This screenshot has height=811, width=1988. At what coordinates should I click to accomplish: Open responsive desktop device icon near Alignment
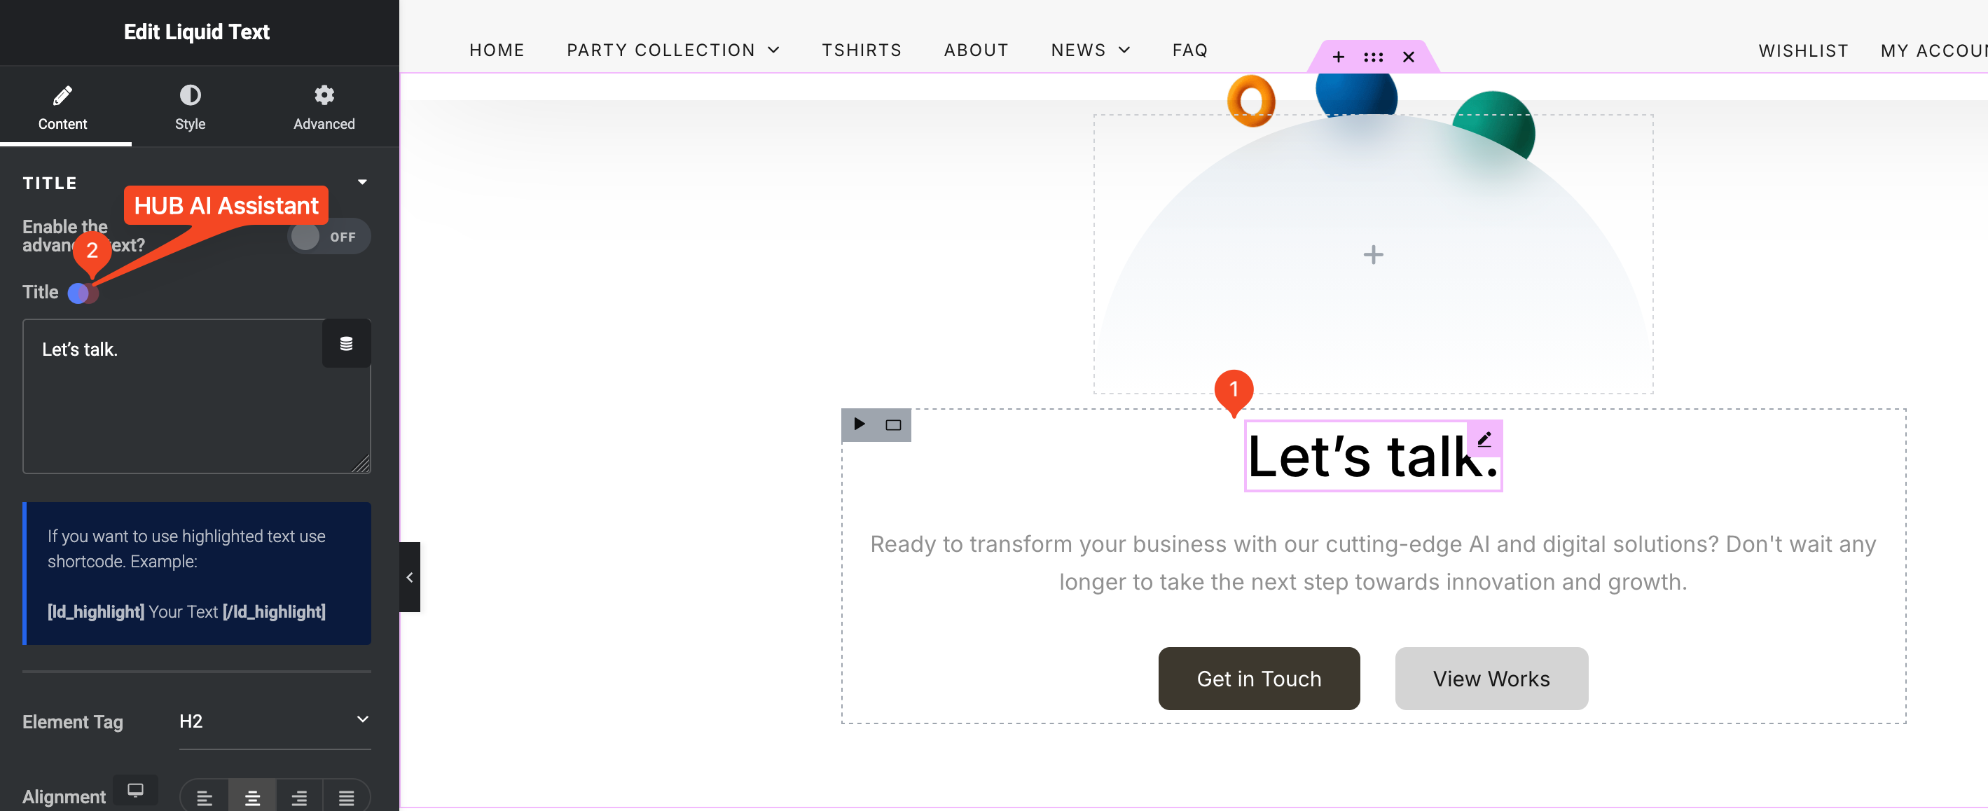coord(135,790)
